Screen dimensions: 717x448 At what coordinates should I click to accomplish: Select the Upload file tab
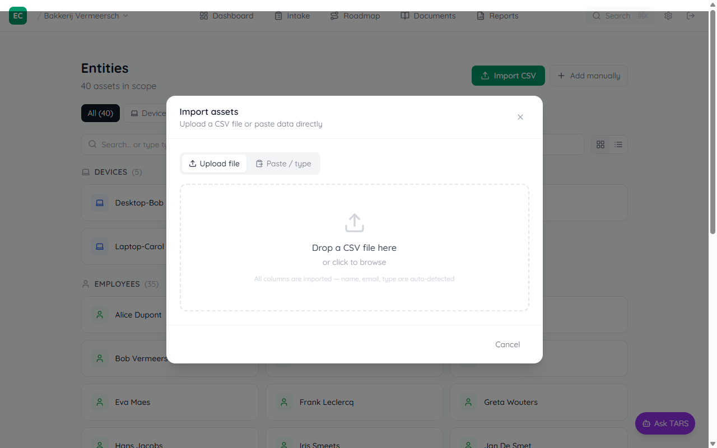coord(214,164)
